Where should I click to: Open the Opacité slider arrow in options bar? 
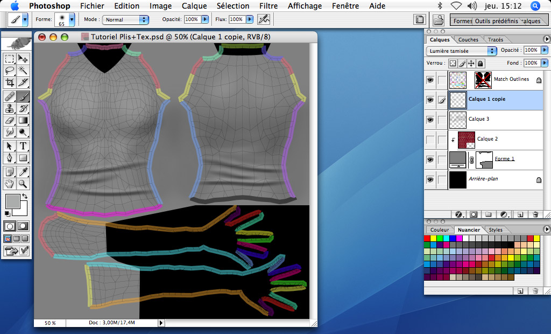click(x=205, y=19)
